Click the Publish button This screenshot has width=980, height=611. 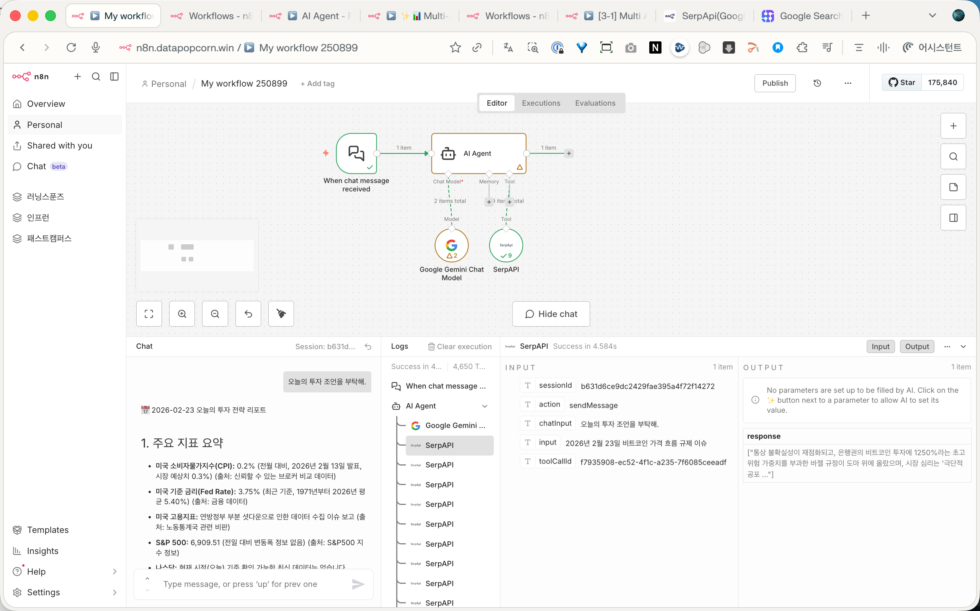(x=774, y=83)
